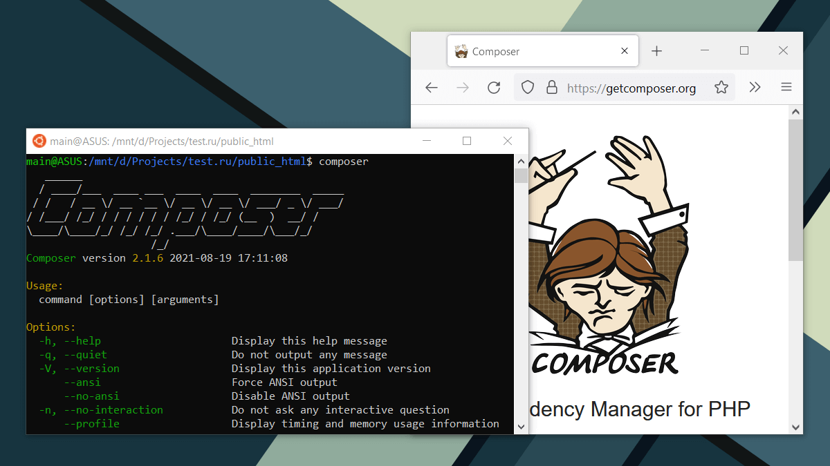This screenshot has width=830, height=466.
Task: Open a new tab with plus button
Action: click(x=657, y=51)
